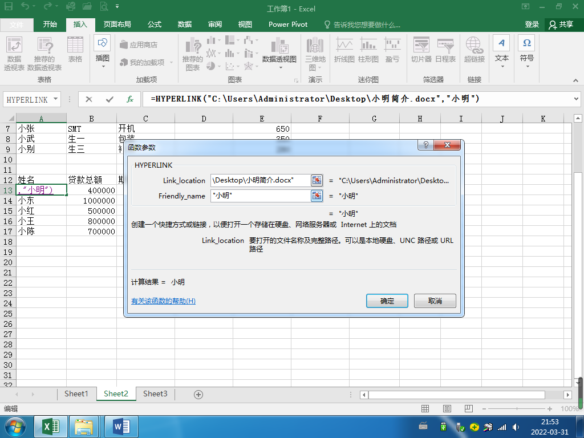Open the Formulas tab (公式)
Image resolution: width=584 pixels, height=438 pixels.
[155, 25]
